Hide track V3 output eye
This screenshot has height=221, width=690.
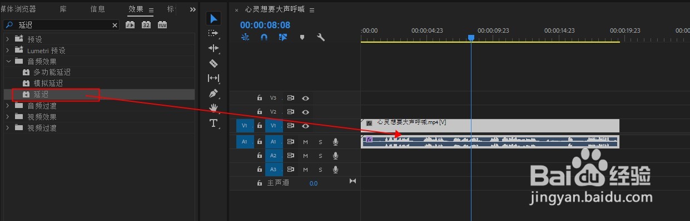[305, 98]
